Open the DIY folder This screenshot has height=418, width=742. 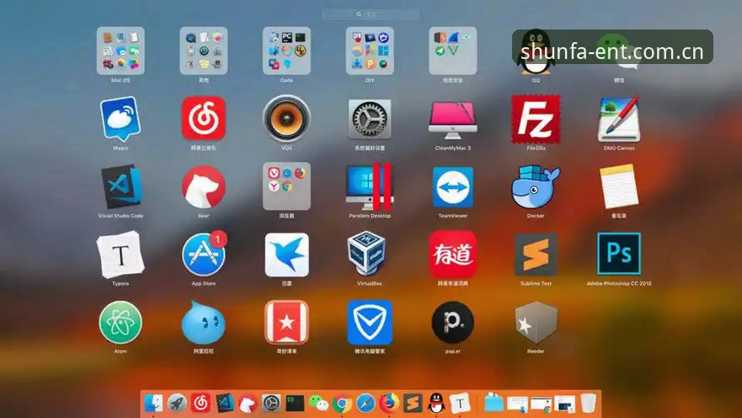click(x=370, y=51)
